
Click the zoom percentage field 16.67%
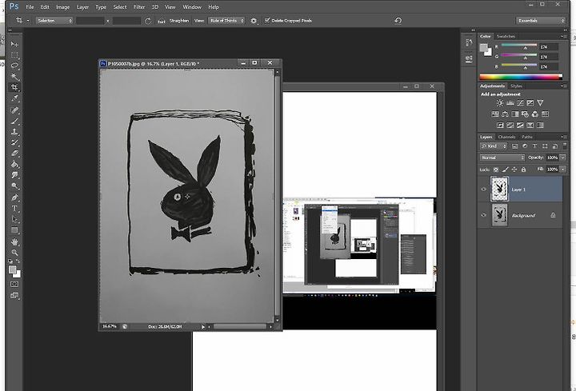tap(109, 326)
